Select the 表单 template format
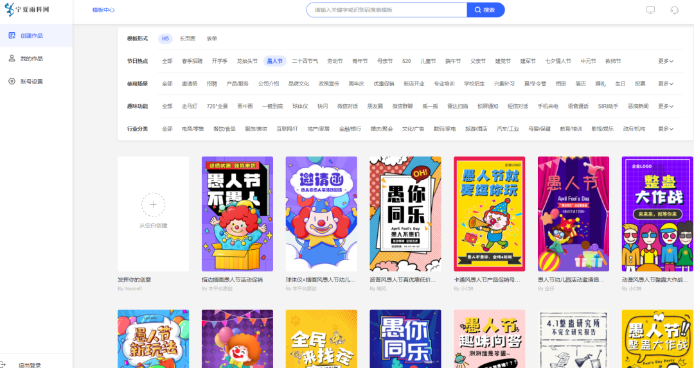 pos(211,39)
